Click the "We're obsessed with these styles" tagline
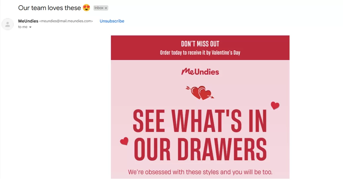Viewport: 343px width, 188px height. click(x=200, y=172)
